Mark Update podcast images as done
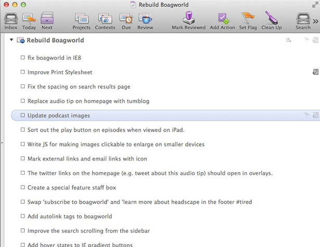Viewport: 320px width, 247px height. point(23,115)
